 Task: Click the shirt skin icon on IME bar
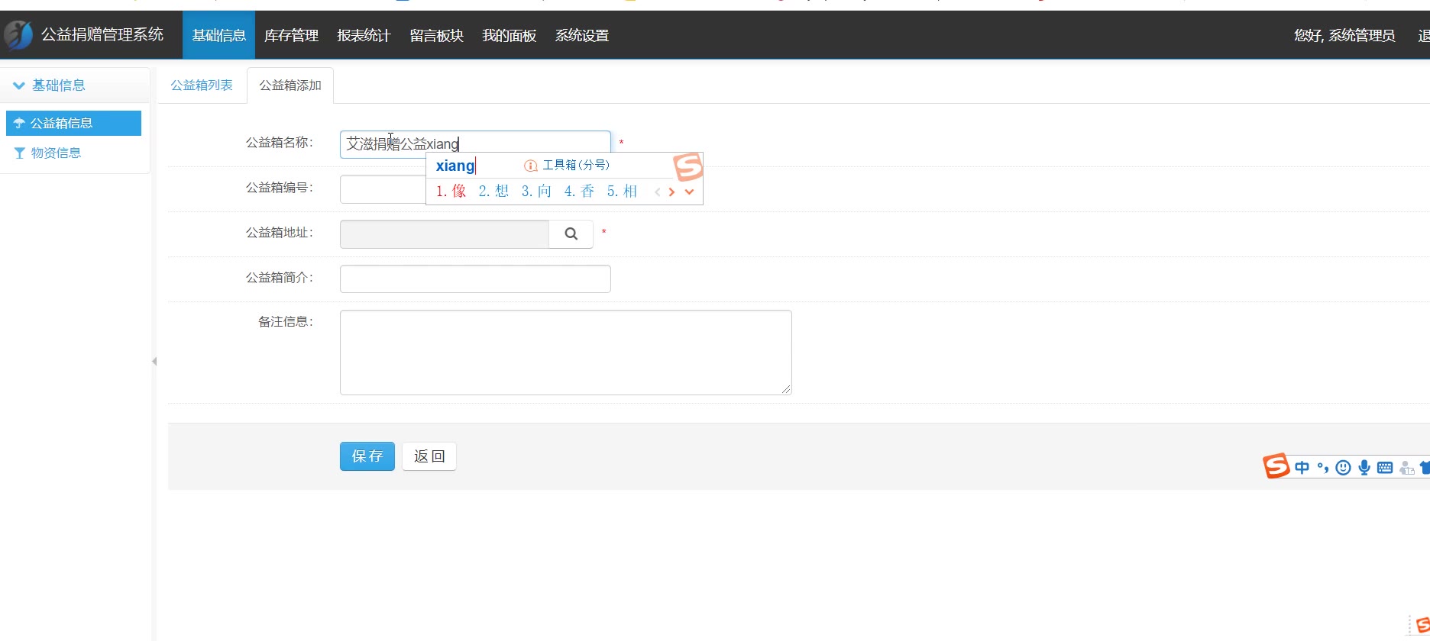1425,468
